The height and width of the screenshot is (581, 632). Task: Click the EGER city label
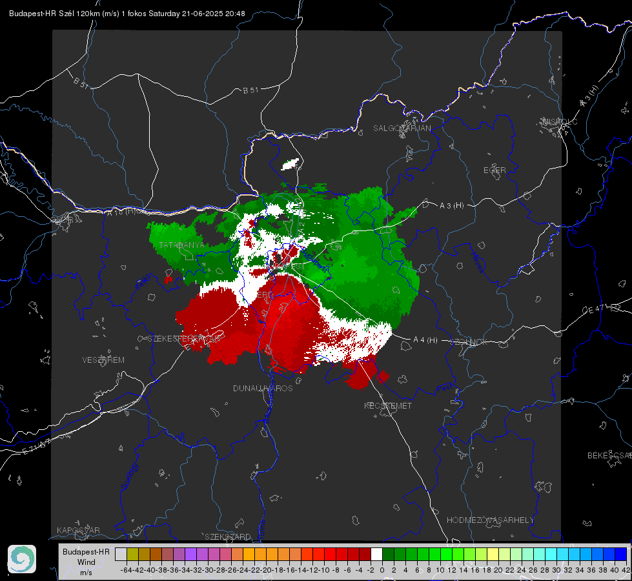coord(494,170)
